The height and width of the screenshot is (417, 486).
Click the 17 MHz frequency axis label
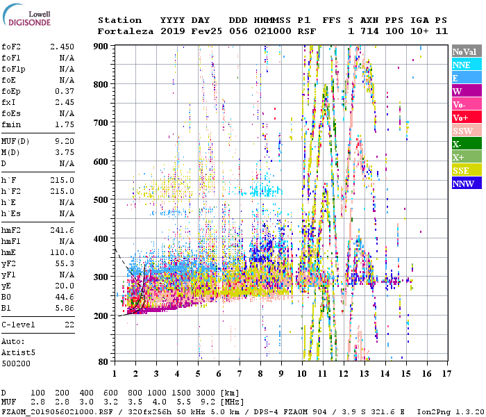click(x=446, y=374)
